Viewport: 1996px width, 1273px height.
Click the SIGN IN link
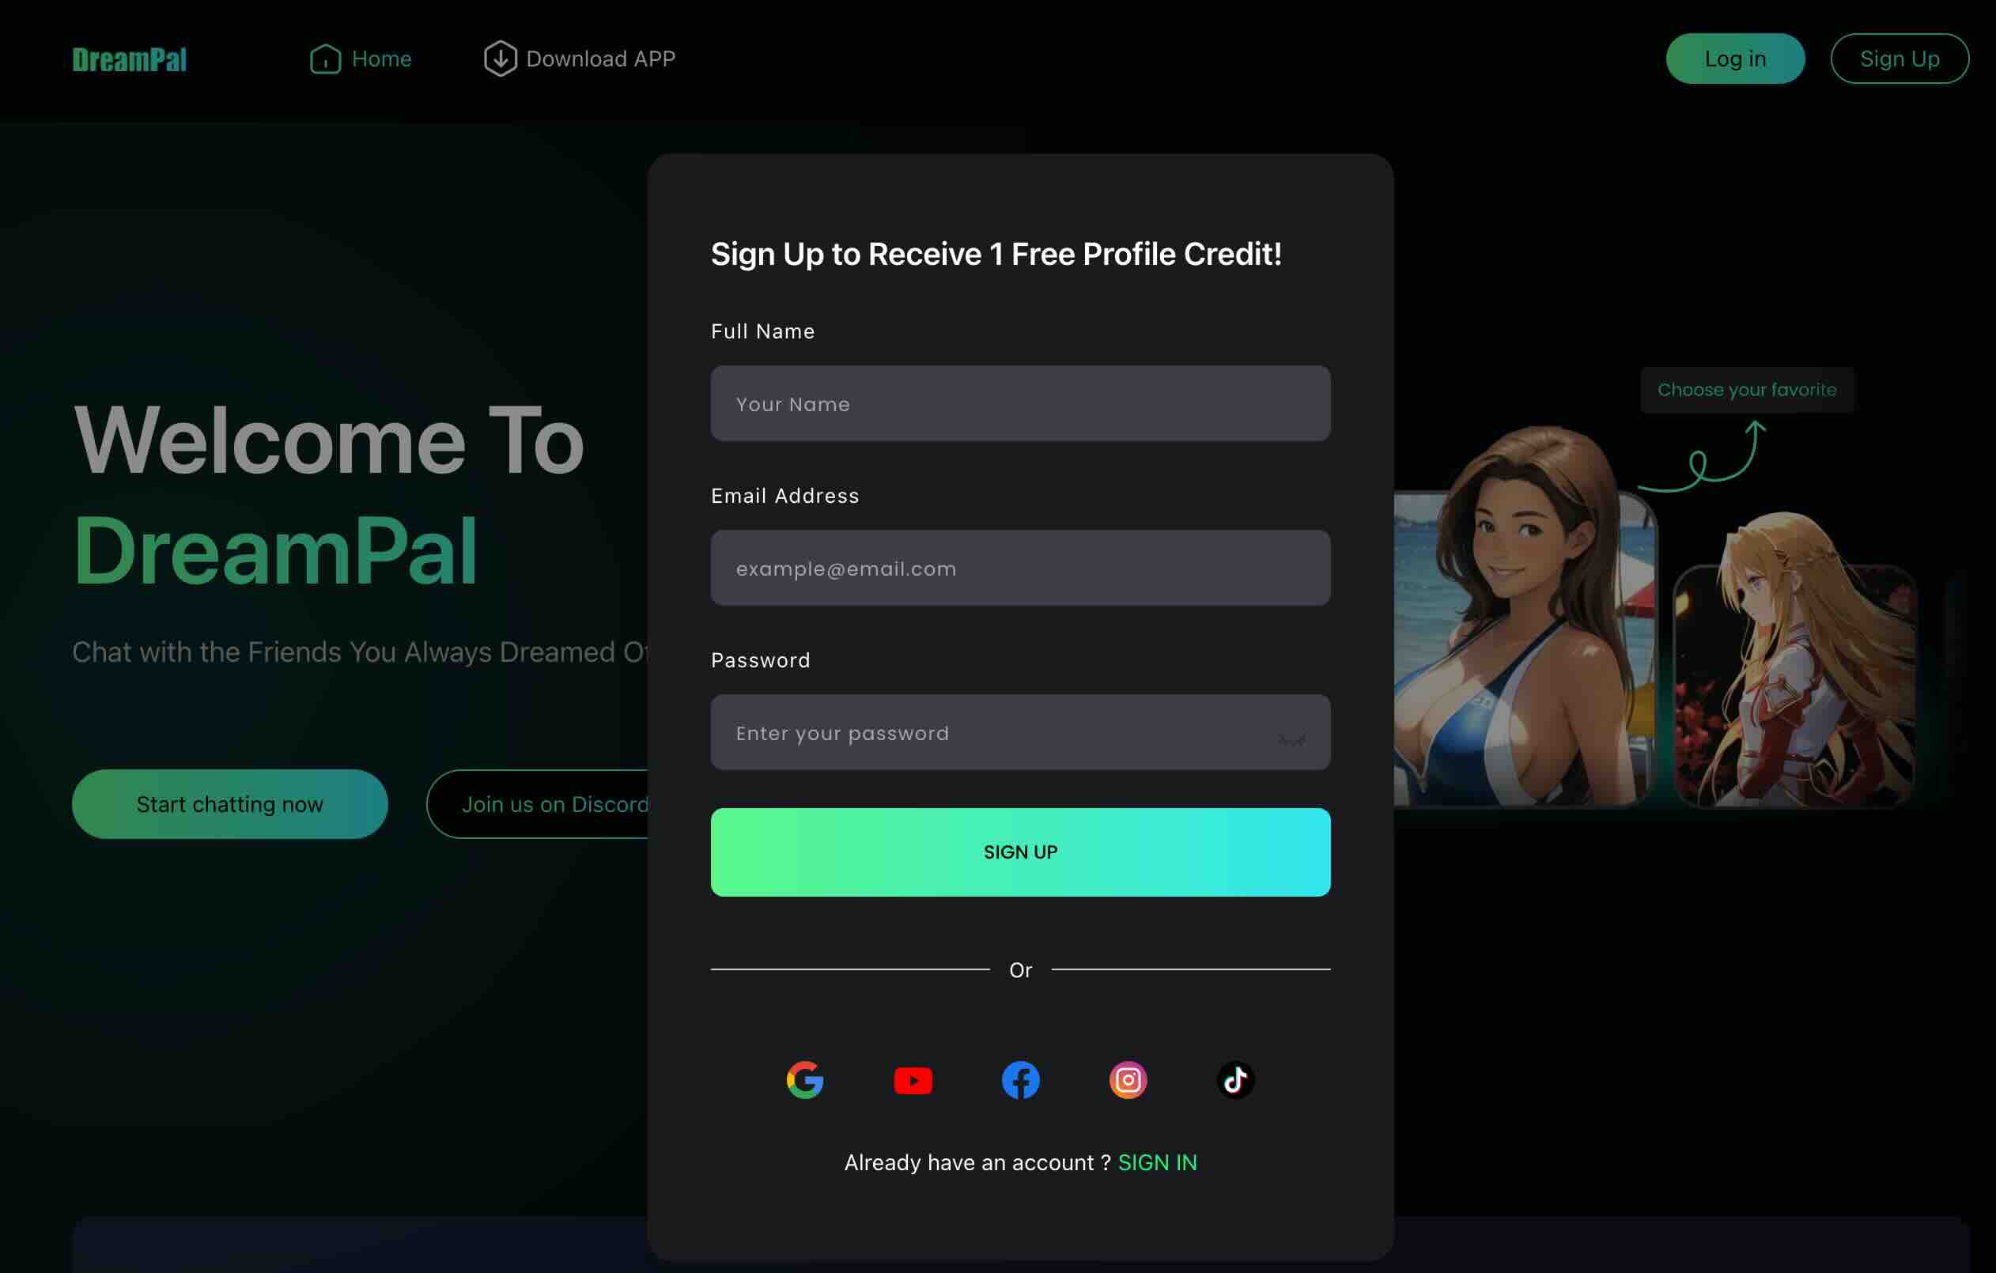pos(1157,1162)
